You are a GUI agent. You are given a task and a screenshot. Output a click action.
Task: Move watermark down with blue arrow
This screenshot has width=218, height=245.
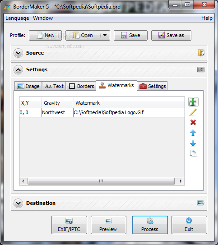(193, 143)
